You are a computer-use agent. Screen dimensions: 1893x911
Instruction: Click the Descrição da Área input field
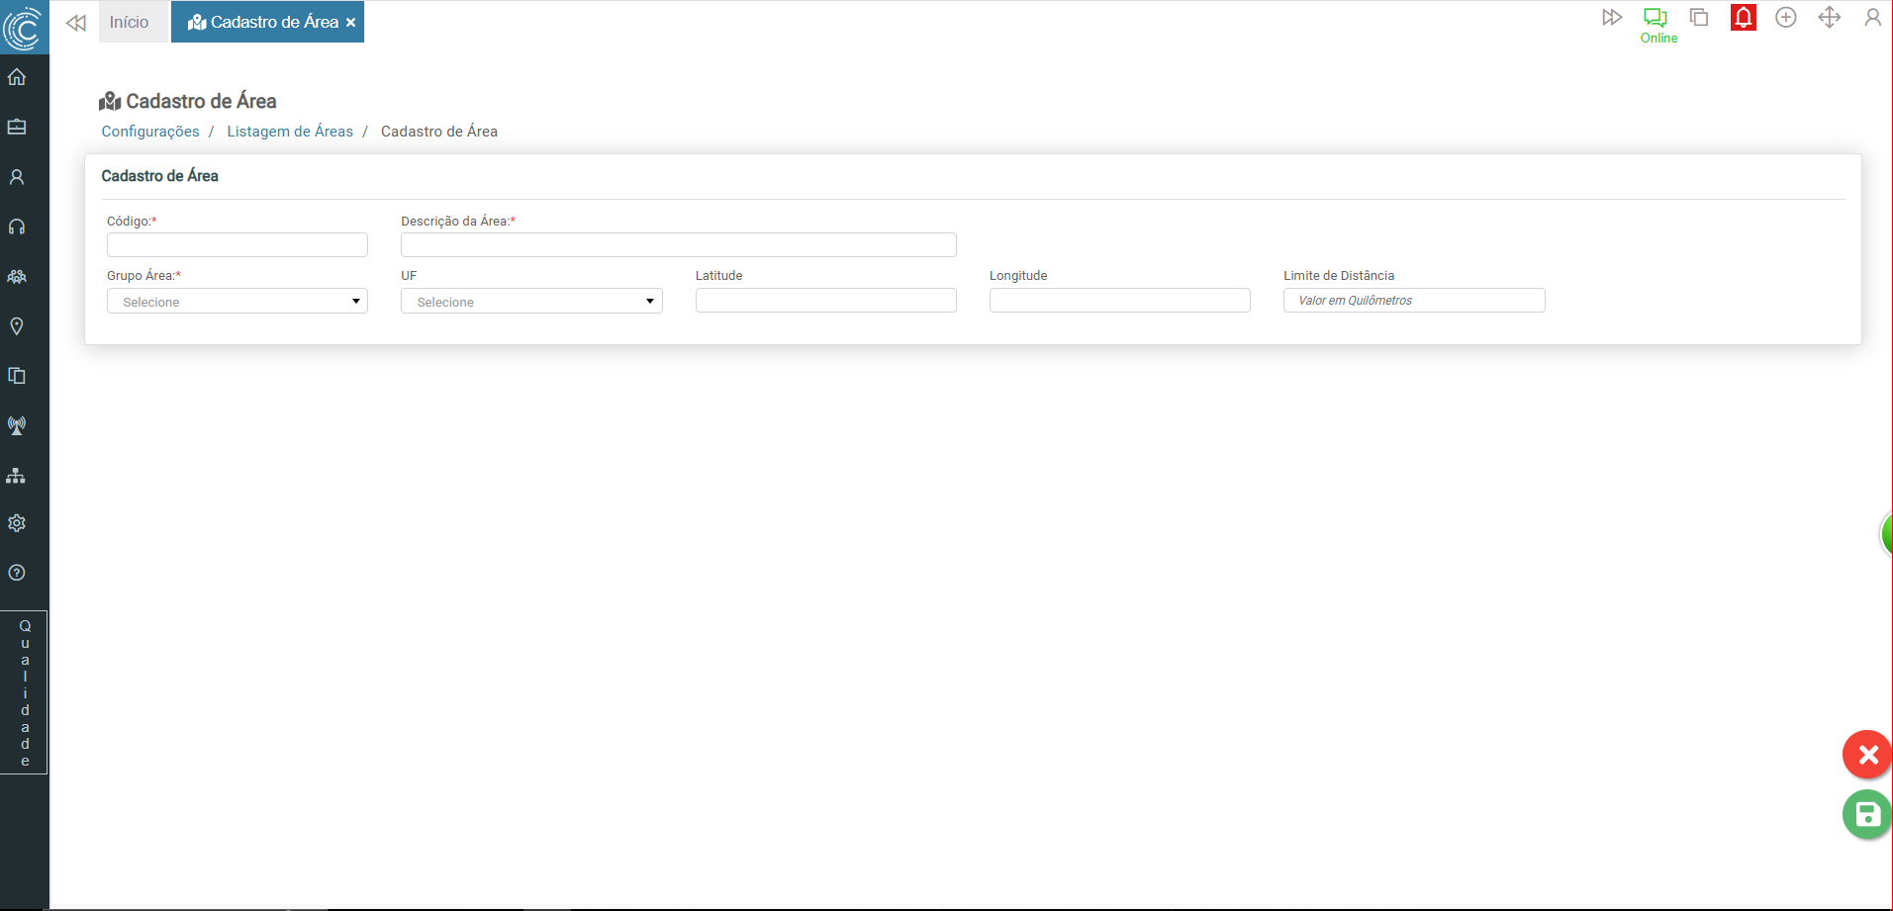click(678, 244)
